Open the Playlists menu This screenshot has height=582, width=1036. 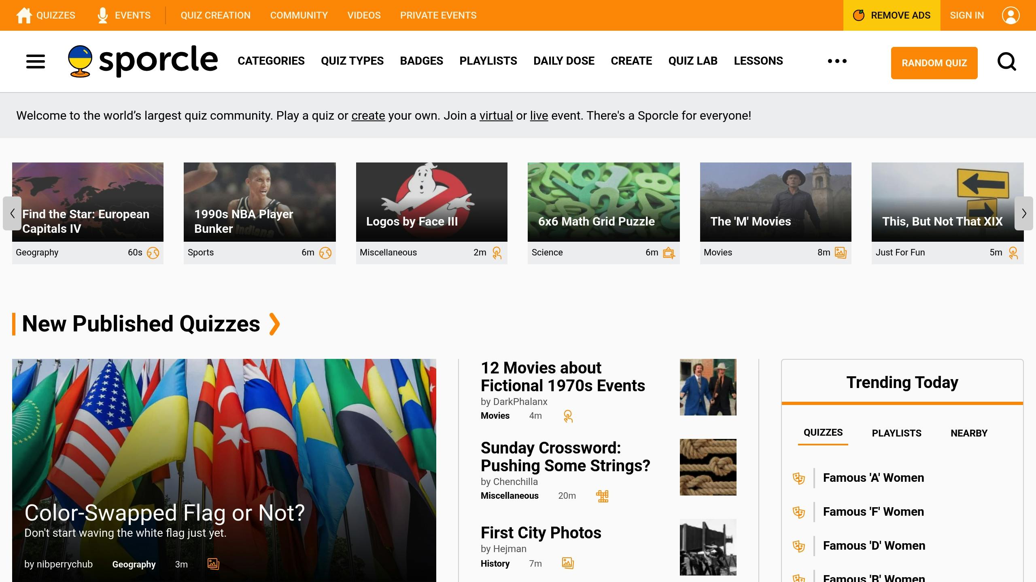488,61
